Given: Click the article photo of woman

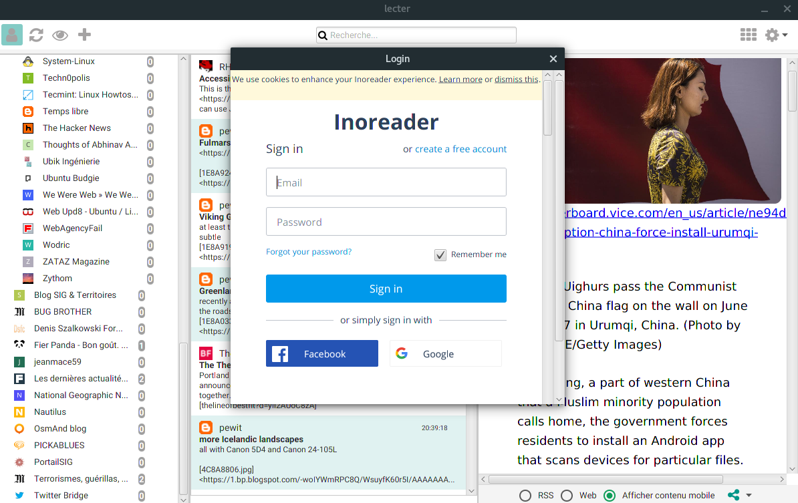Looking at the screenshot, I should coord(673,131).
